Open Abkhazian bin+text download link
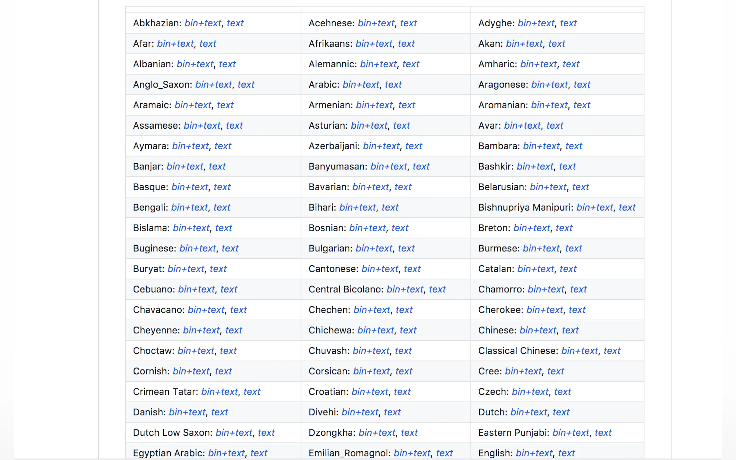Image resolution: width=736 pixels, height=460 pixels. coord(203,23)
